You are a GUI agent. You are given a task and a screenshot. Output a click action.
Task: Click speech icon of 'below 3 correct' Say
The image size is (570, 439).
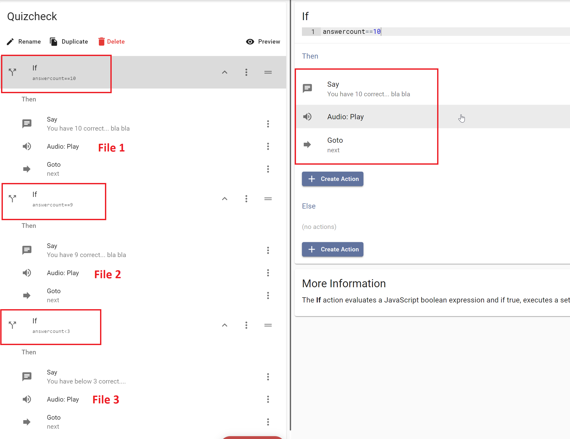(27, 377)
